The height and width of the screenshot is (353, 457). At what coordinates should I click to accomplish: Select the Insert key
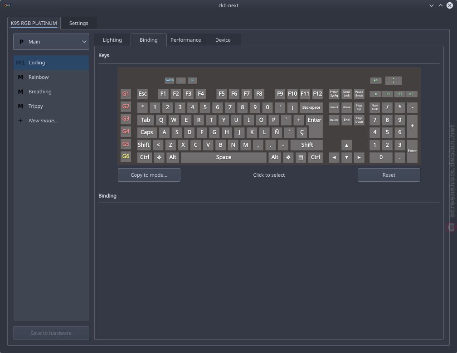tap(334, 107)
